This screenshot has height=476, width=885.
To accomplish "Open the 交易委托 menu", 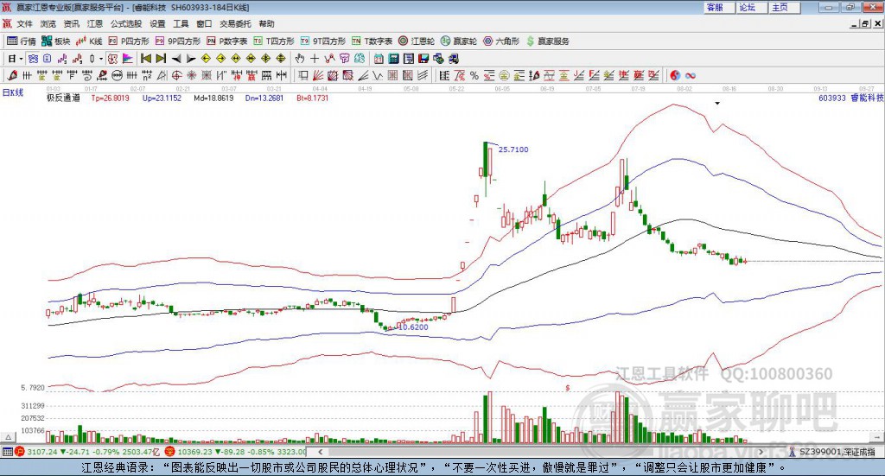I will 235,23.
